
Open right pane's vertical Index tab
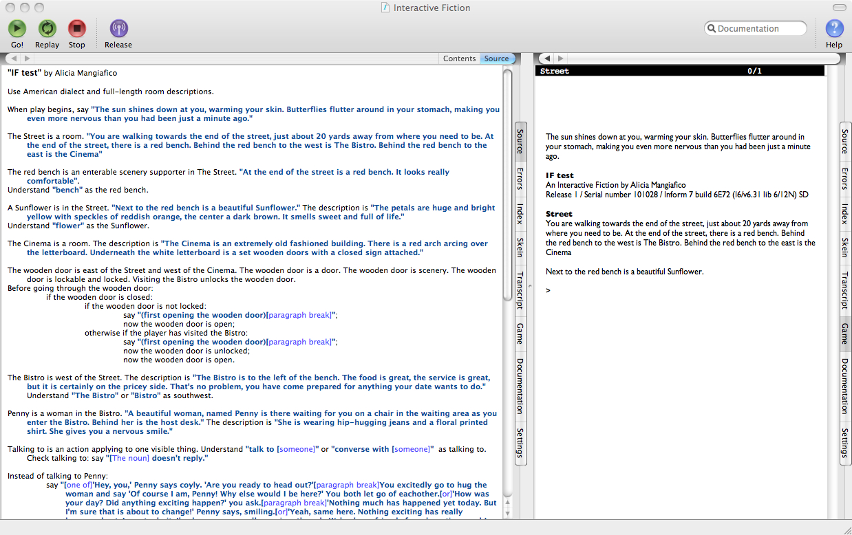(845, 213)
